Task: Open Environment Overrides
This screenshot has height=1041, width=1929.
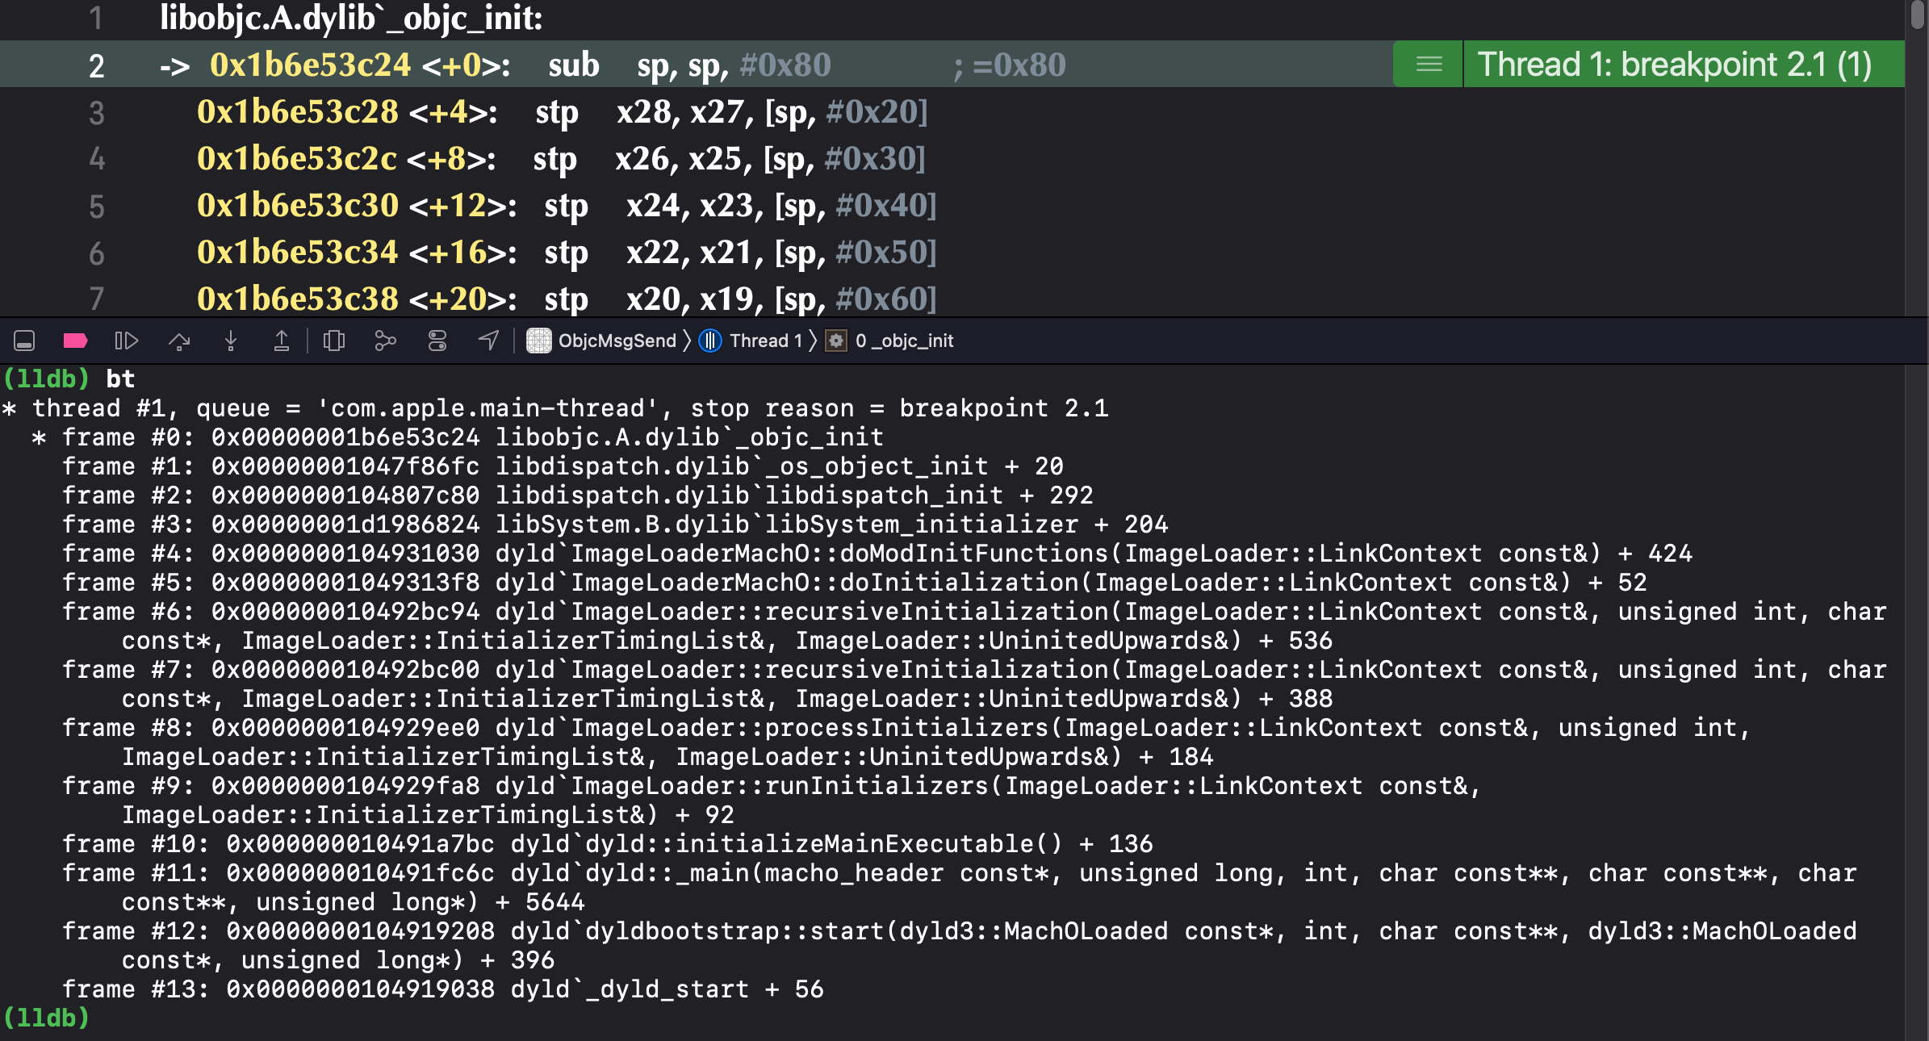Action: tap(437, 341)
